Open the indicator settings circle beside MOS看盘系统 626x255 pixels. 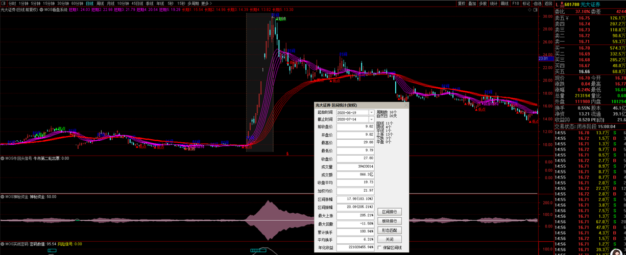[41, 9]
